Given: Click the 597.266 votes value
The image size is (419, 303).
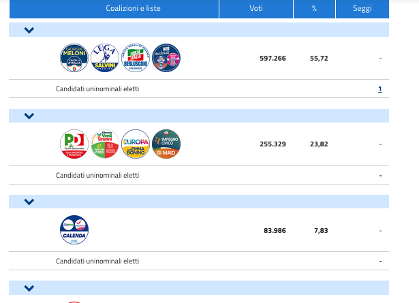Looking at the screenshot, I should click(x=273, y=59).
